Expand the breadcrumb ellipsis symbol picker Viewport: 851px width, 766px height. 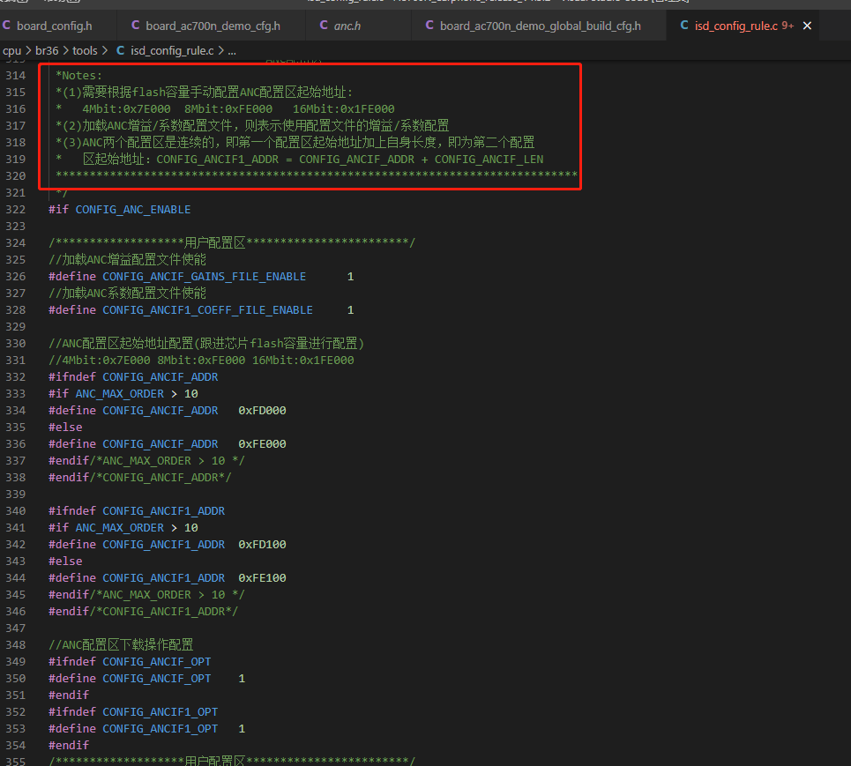coord(232,51)
